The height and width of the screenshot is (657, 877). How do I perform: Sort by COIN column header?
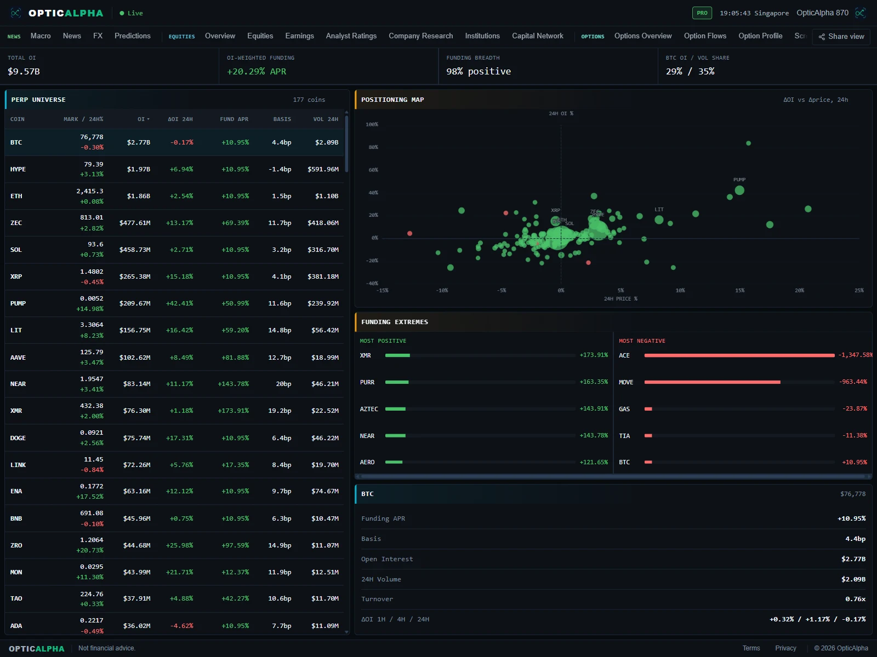pos(18,119)
